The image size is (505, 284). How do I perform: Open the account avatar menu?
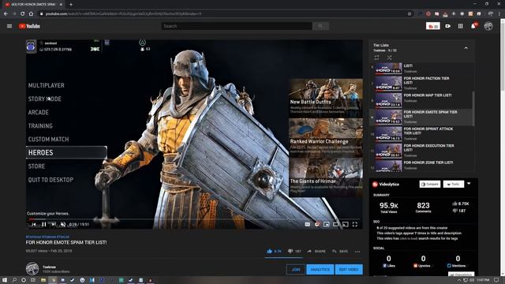pos(488,26)
